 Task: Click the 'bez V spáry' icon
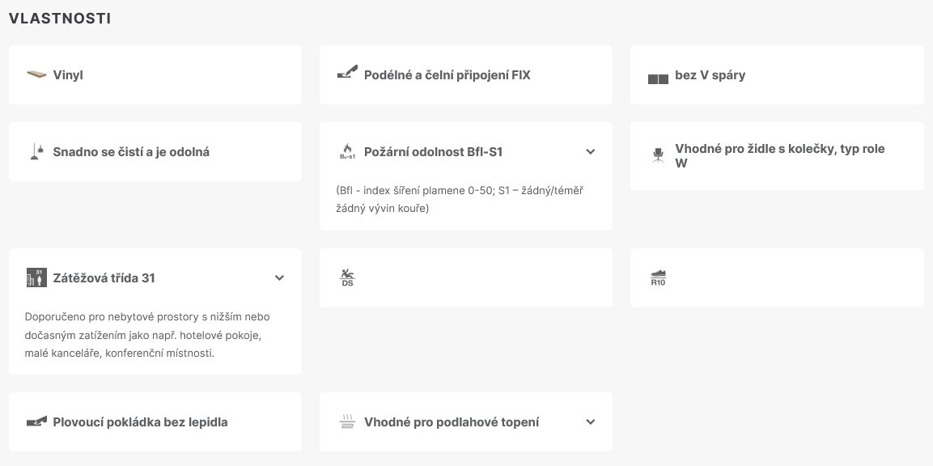pos(658,78)
